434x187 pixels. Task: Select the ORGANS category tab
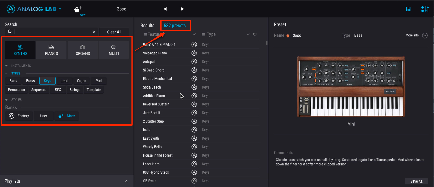click(83, 50)
